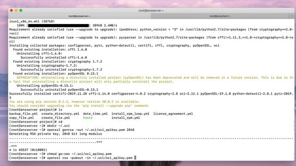Viewport: 296px width, 166px height.
Task: Click the window title 'root@ansserver:~'
Action: tap(151, 11)
